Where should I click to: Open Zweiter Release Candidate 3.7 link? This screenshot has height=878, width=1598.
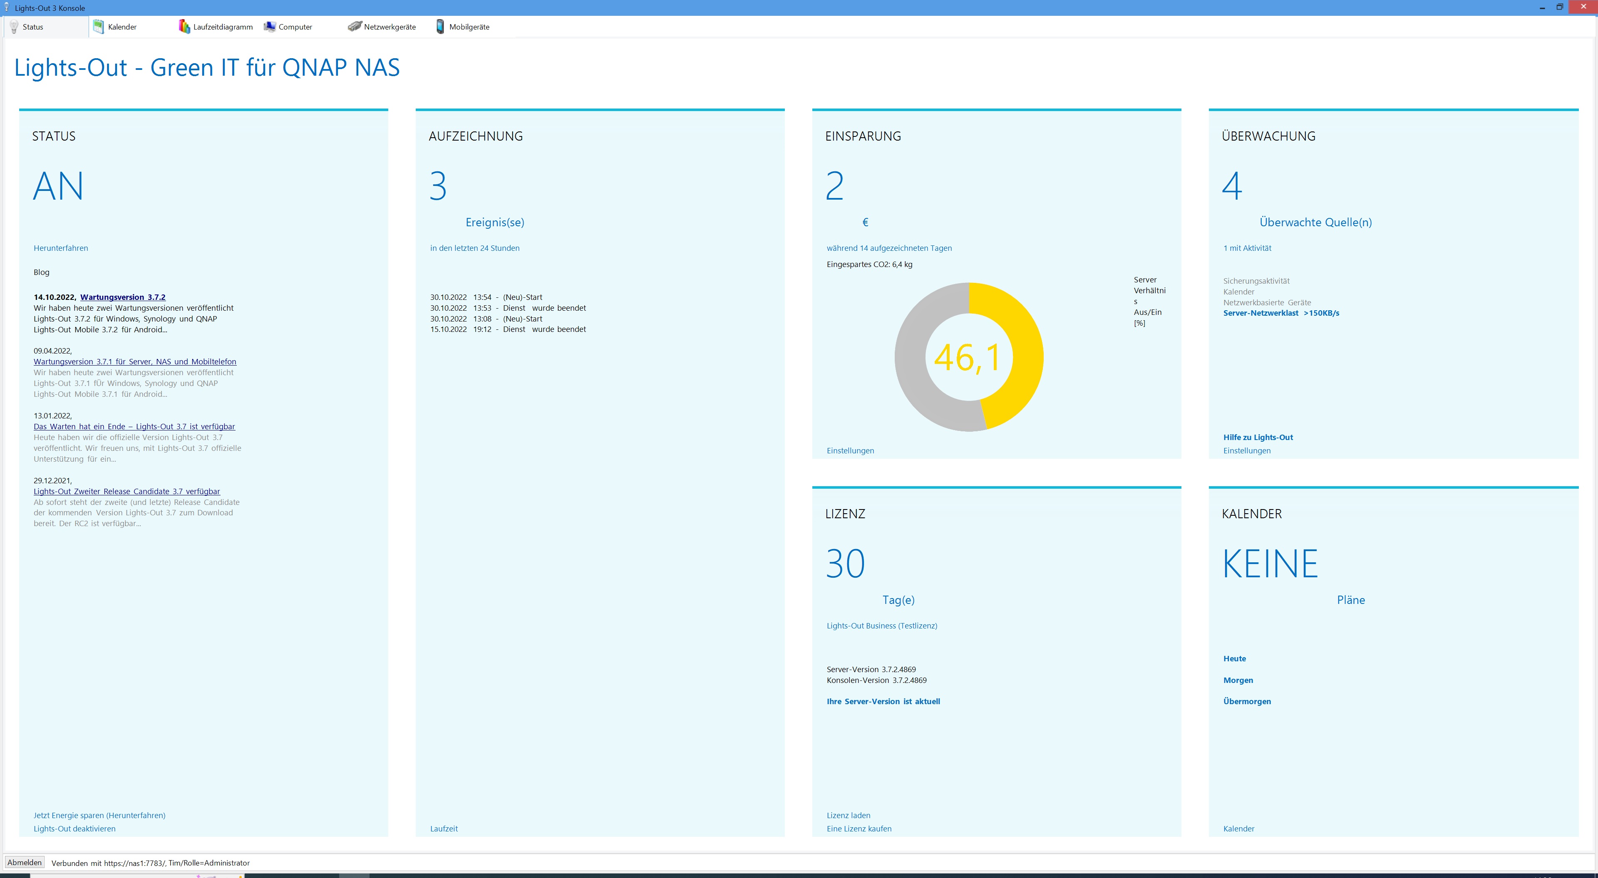[x=127, y=491]
